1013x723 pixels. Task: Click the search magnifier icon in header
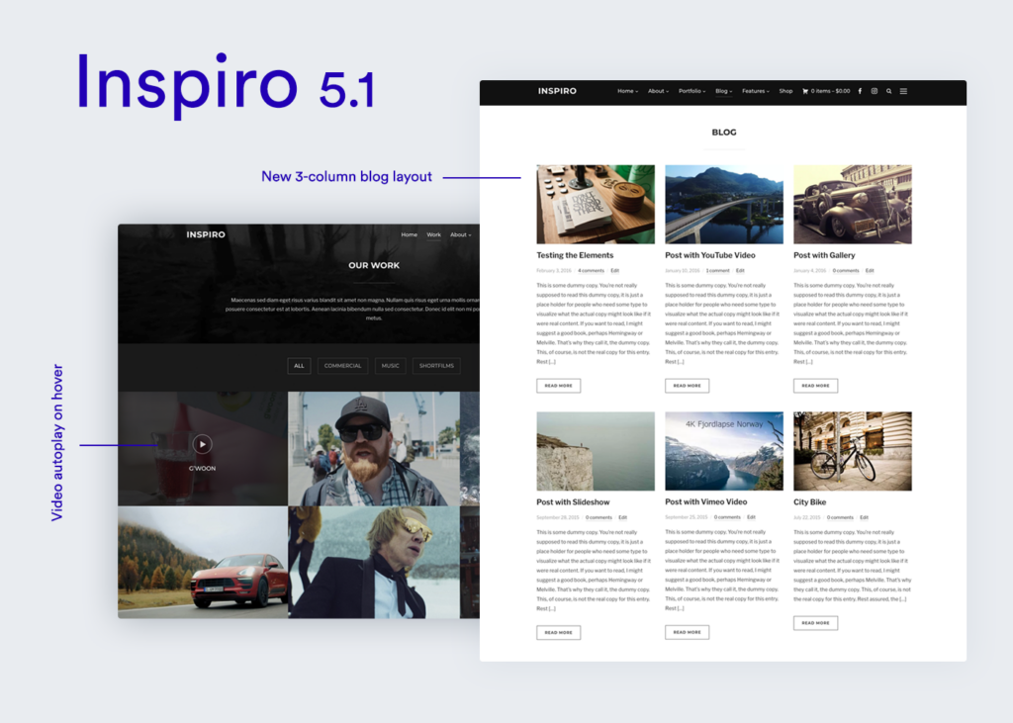tap(889, 91)
